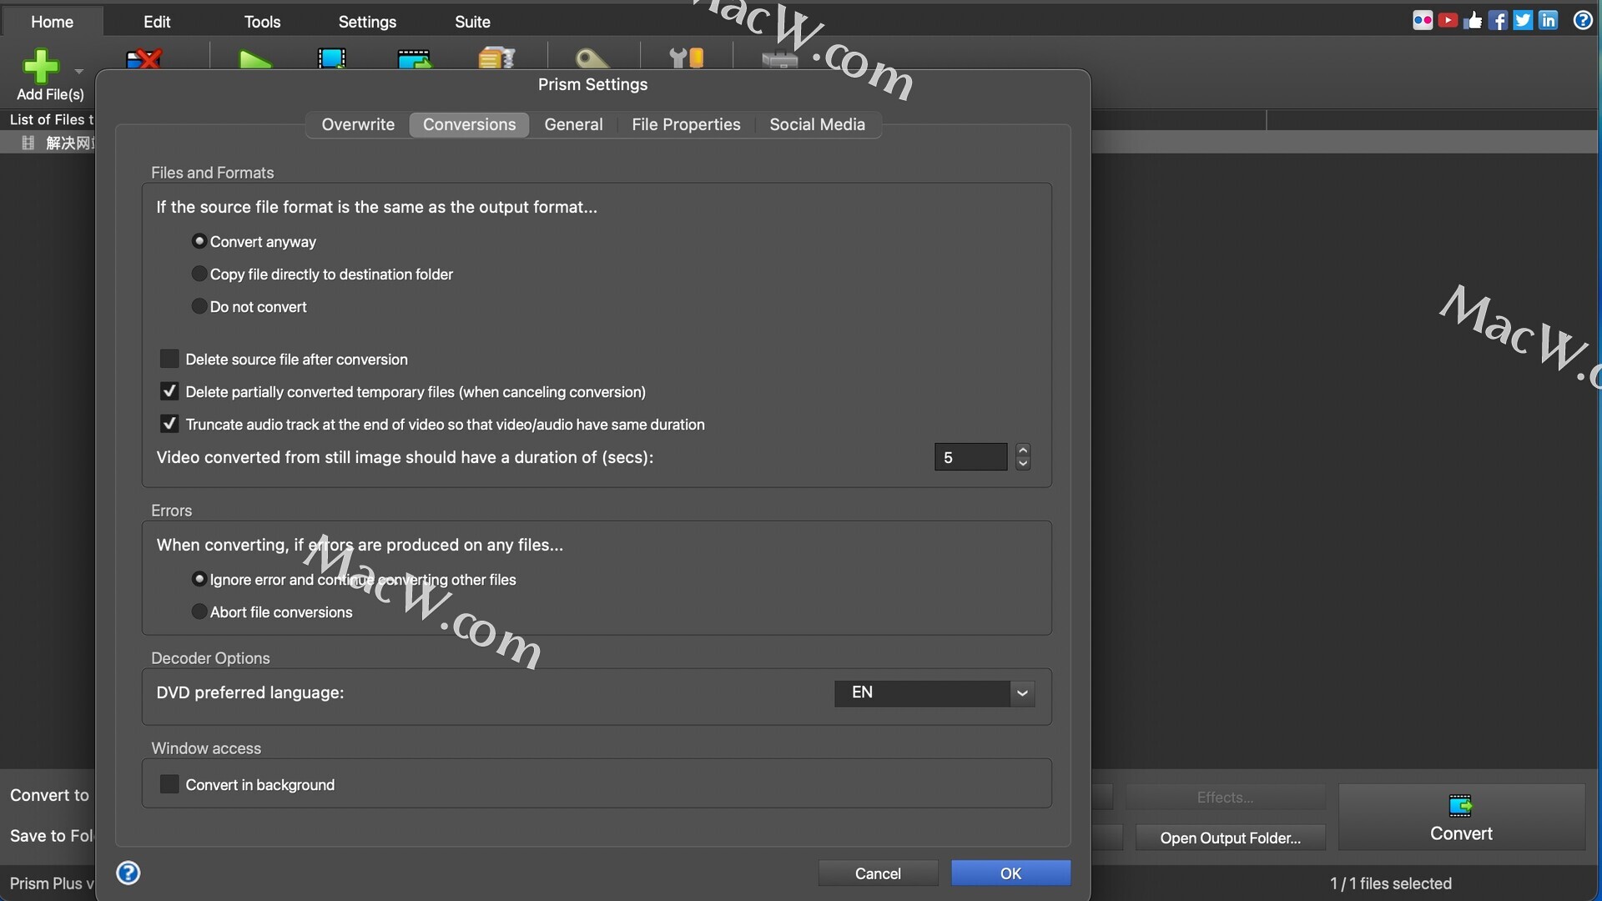
Task: Open help via dialog's question mark icon
Action: (128, 873)
